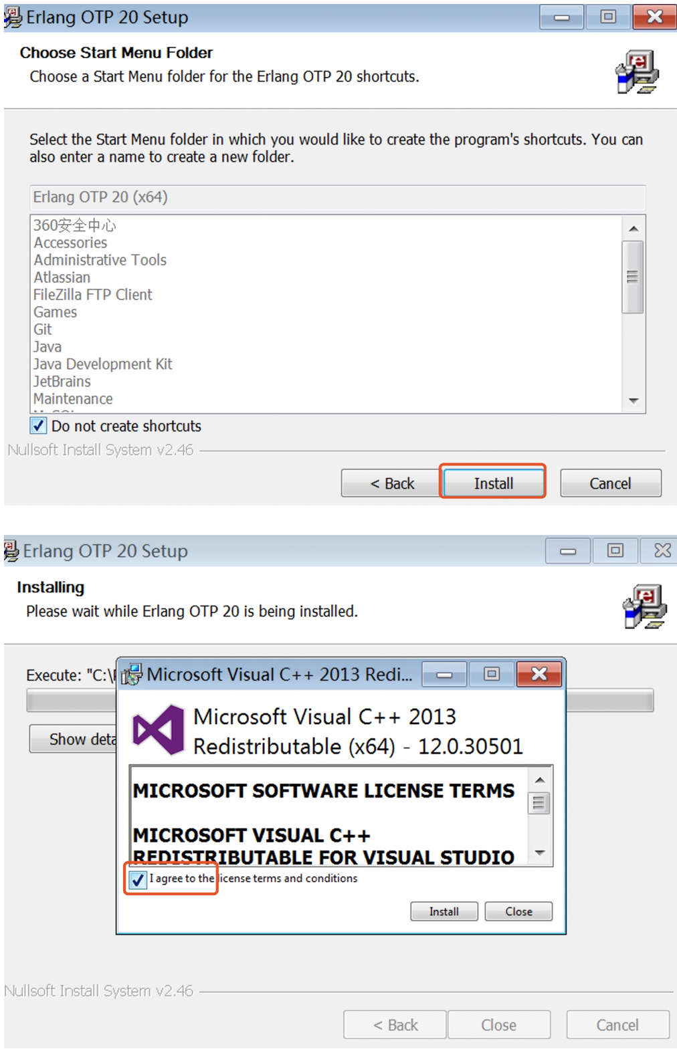
Task: Click MICROSOFT SOFTWARE LICENSE TERMS heading
Action: click(x=323, y=791)
